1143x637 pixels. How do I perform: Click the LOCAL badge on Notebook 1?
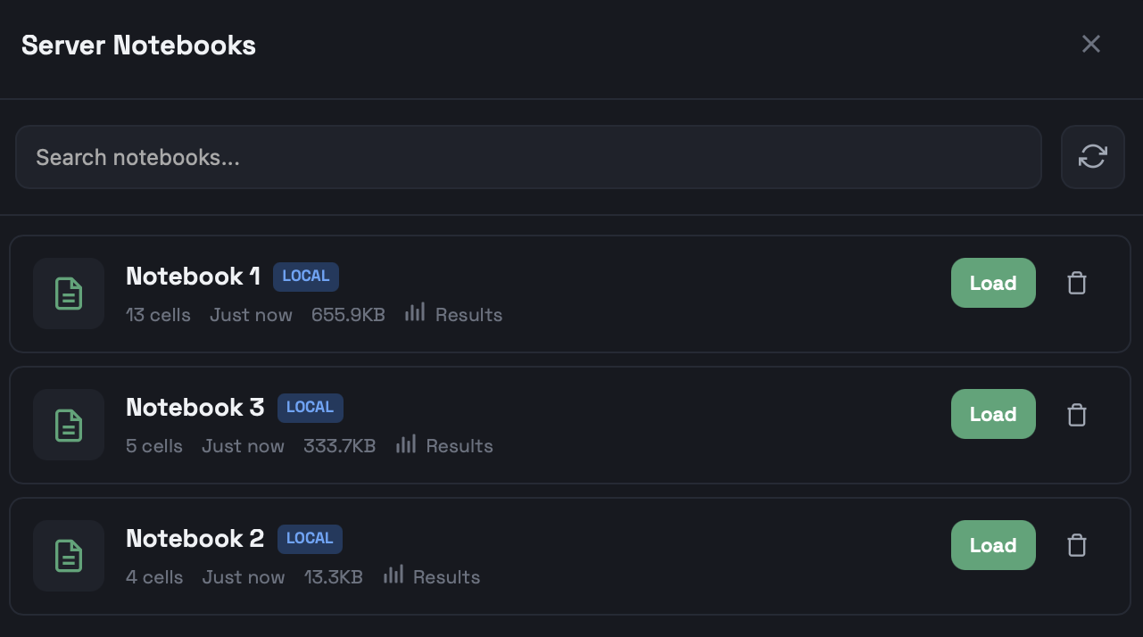pyautogui.click(x=306, y=277)
